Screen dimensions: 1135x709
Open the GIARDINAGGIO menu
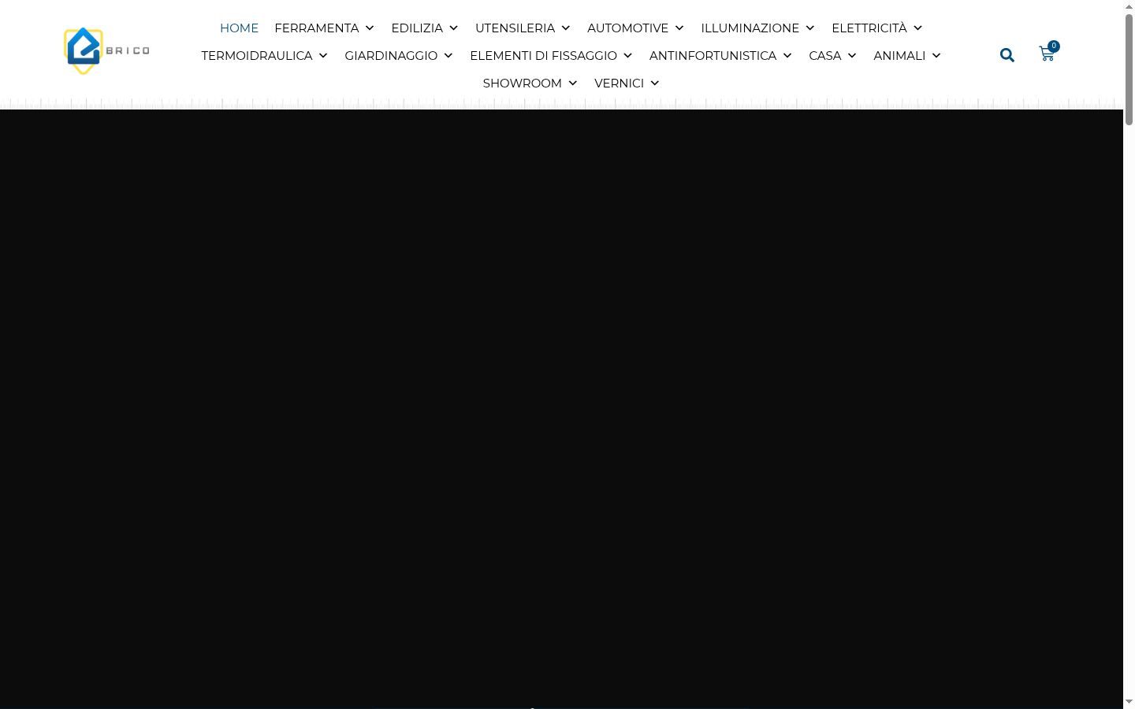click(x=391, y=55)
